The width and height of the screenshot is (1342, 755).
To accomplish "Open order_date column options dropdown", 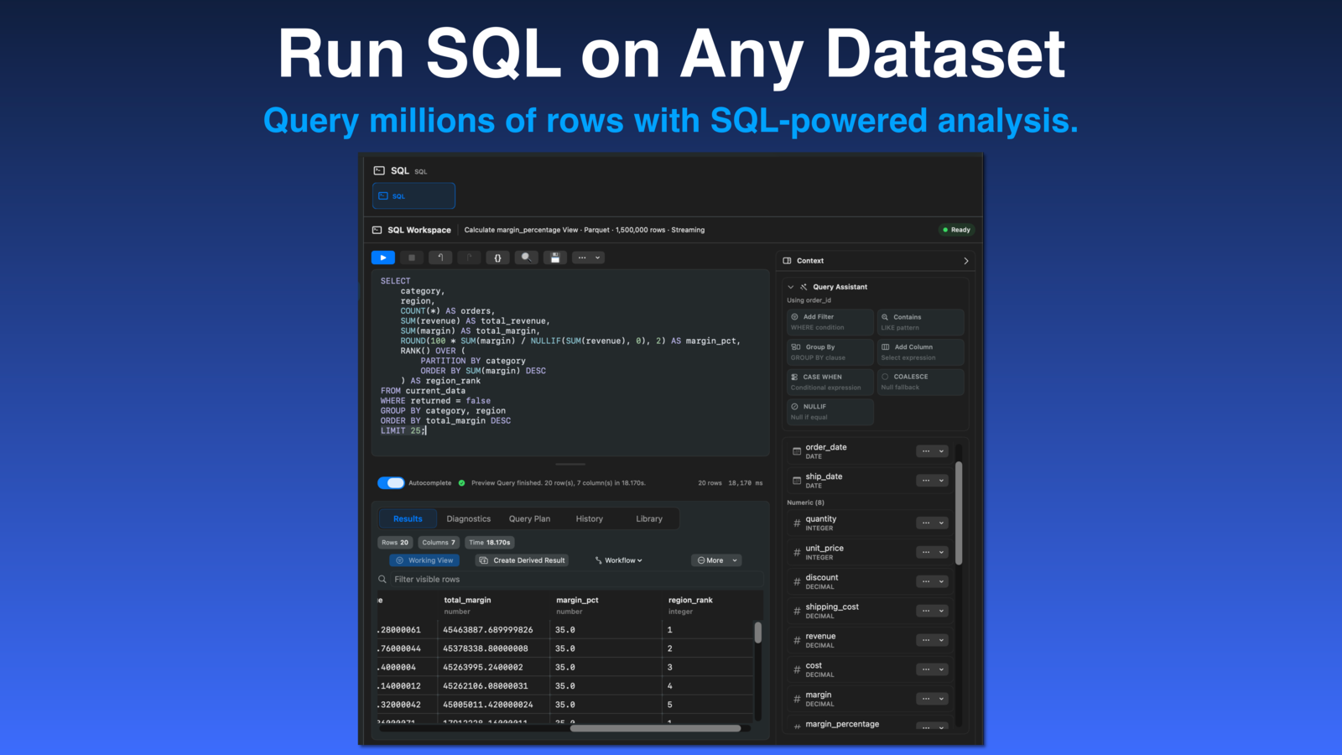I will pos(932,451).
